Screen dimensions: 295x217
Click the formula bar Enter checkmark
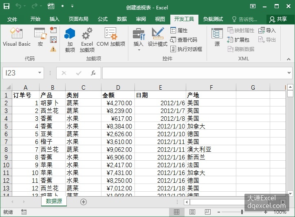(x=79, y=73)
